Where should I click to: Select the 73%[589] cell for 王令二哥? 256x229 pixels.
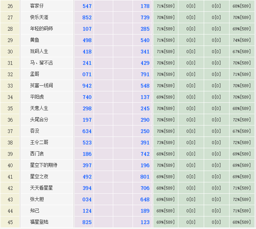(165, 143)
